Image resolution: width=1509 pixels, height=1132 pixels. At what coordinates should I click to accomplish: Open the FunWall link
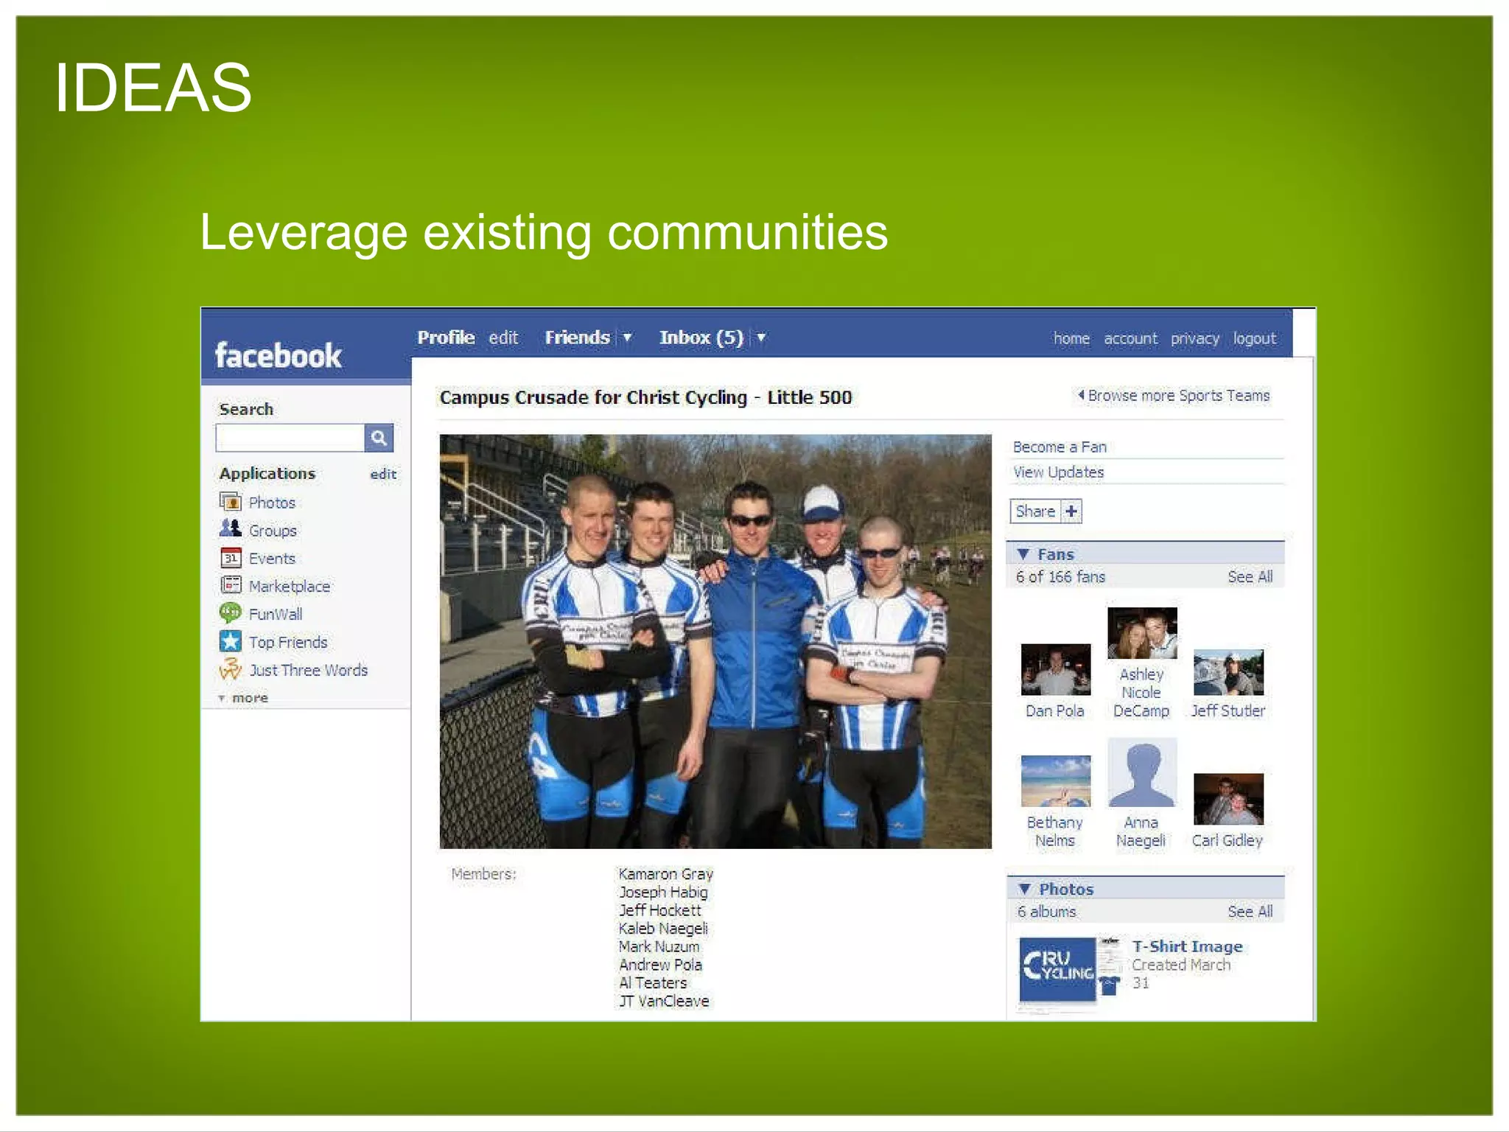pyautogui.click(x=276, y=614)
